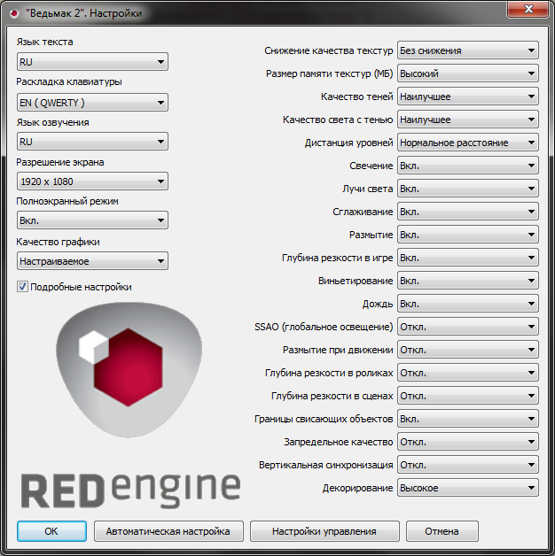Open the Разрешение экрана 1920 x 1080 dropdown
Screen dimensions: 555x556
[92, 181]
